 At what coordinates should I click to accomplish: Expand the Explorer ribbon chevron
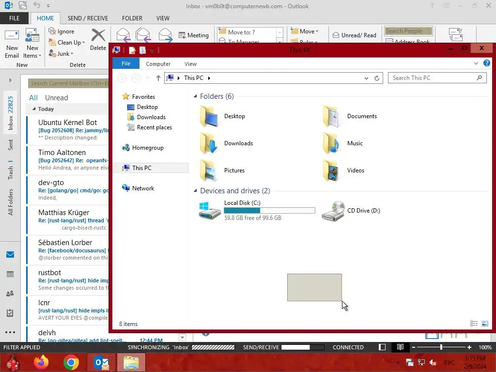pos(476,63)
